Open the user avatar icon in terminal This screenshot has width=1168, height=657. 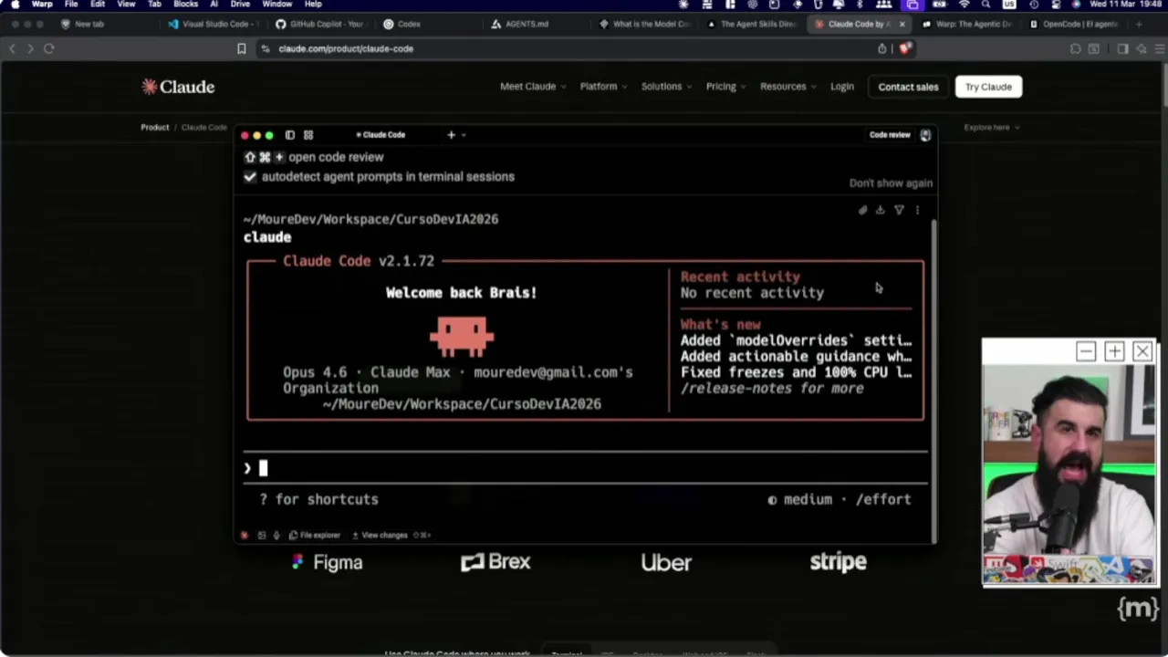point(925,135)
